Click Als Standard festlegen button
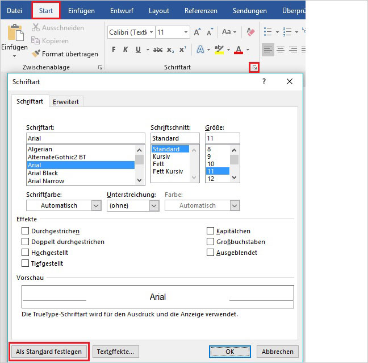This screenshot has height=363, width=368. (49, 352)
